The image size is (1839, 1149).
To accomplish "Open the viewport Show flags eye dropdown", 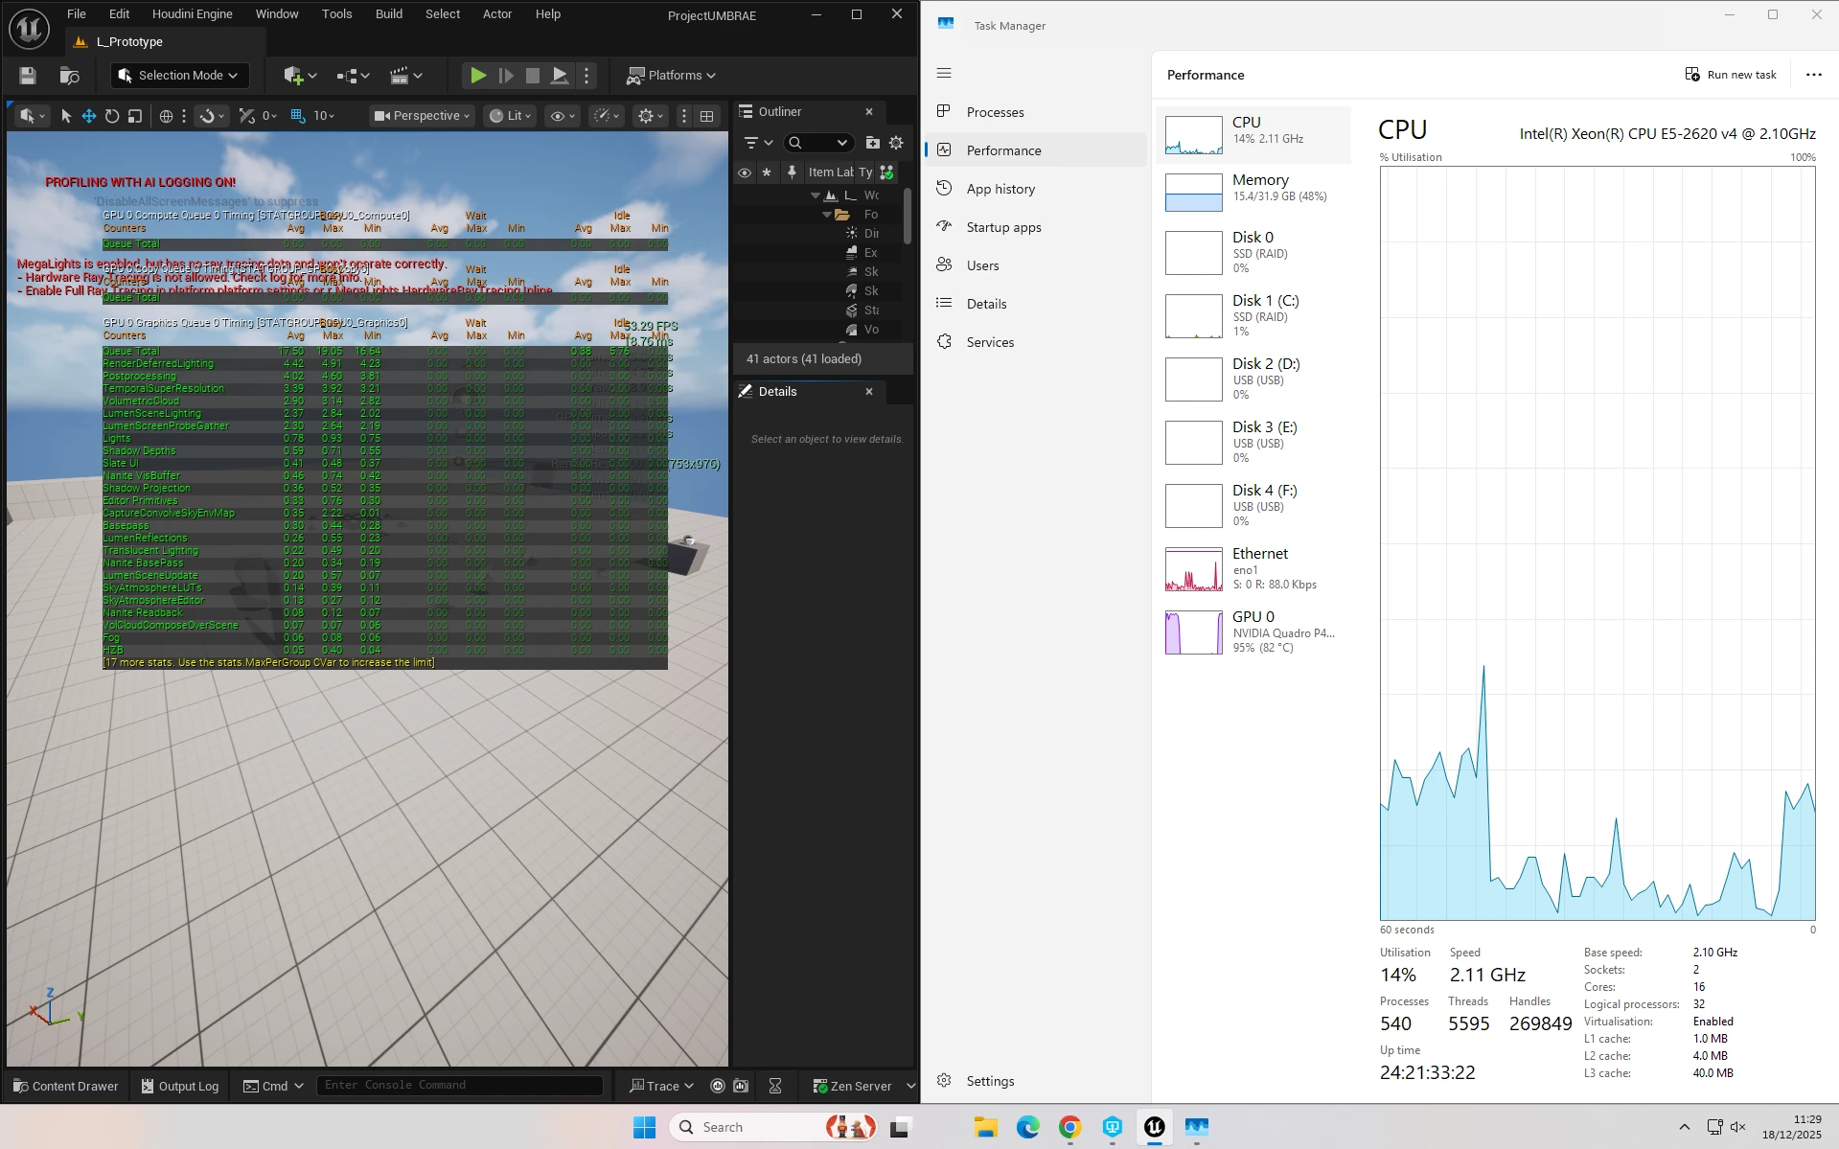I will (x=562, y=116).
